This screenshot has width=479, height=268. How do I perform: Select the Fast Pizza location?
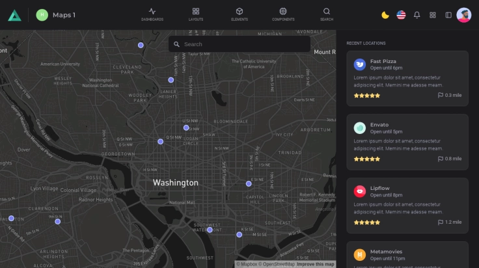pos(383,61)
